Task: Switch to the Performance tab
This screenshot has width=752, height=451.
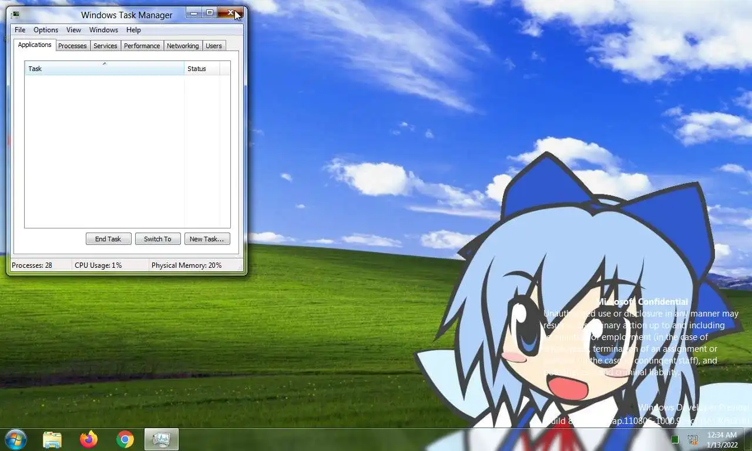Action: (142, 46)
